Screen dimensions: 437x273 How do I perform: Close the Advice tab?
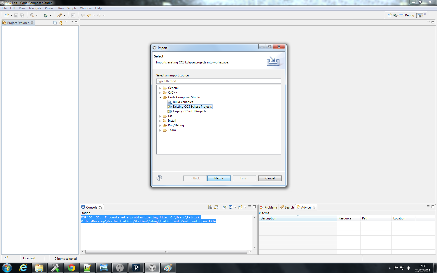(x=314, y=207)
